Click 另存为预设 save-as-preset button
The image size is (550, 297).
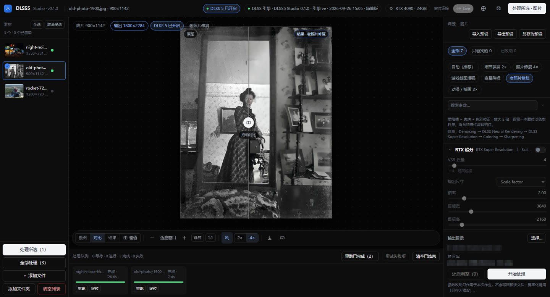click(x=532, y=34)
